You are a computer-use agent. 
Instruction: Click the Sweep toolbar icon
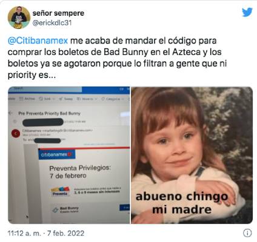tap(61, 99)
